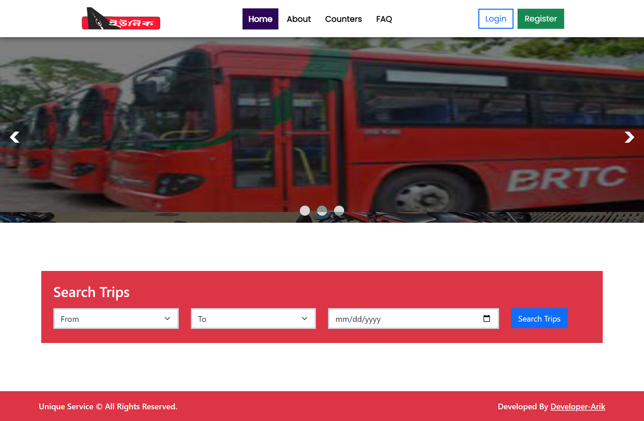Focus the mm/dd/yyyy date field
The width and height of the screenshot is (644, 421).
(x=414, y=319)
